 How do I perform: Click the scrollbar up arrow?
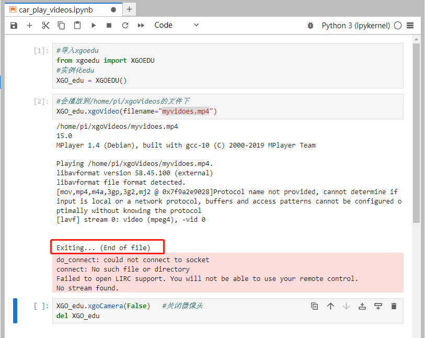point(416,40)
